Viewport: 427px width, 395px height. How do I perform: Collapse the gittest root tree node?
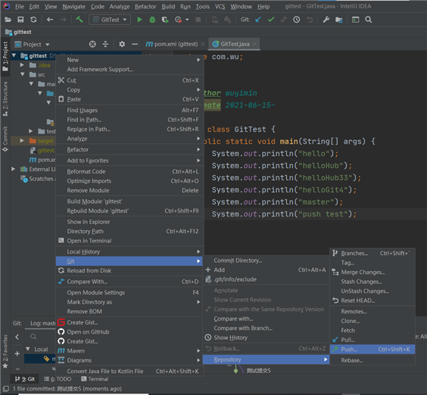click(x=14, y=56)
